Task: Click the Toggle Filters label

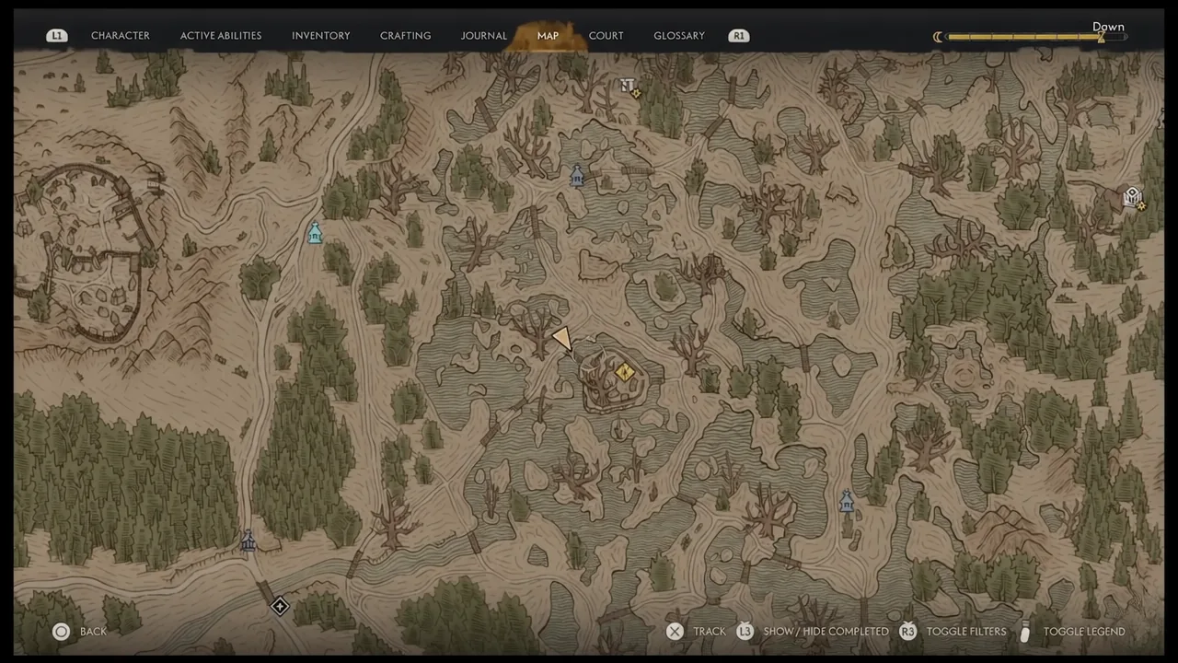Action: pos(966,632)
